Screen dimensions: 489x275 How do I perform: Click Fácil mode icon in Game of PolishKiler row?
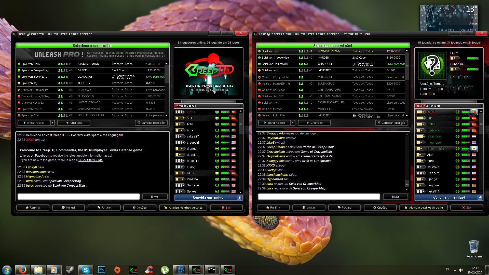354,116
